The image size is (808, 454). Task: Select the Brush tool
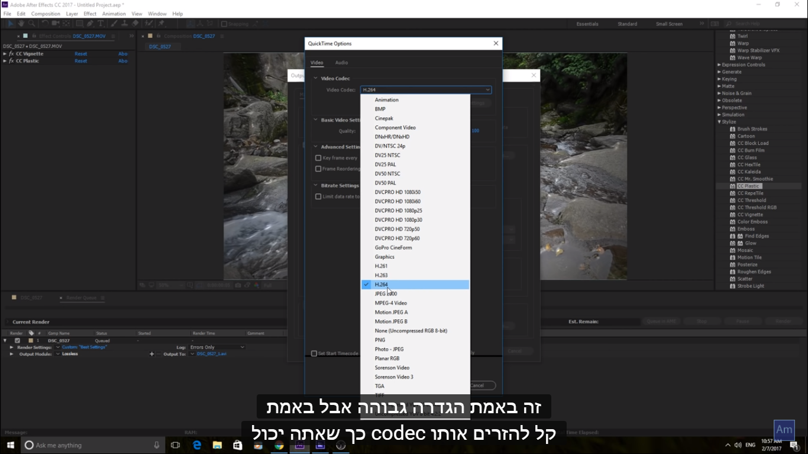coord(114,24)
